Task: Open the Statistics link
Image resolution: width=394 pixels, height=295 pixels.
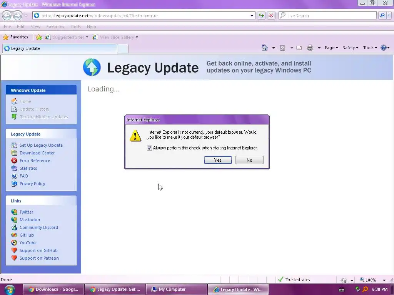Action: click(28, 168)
